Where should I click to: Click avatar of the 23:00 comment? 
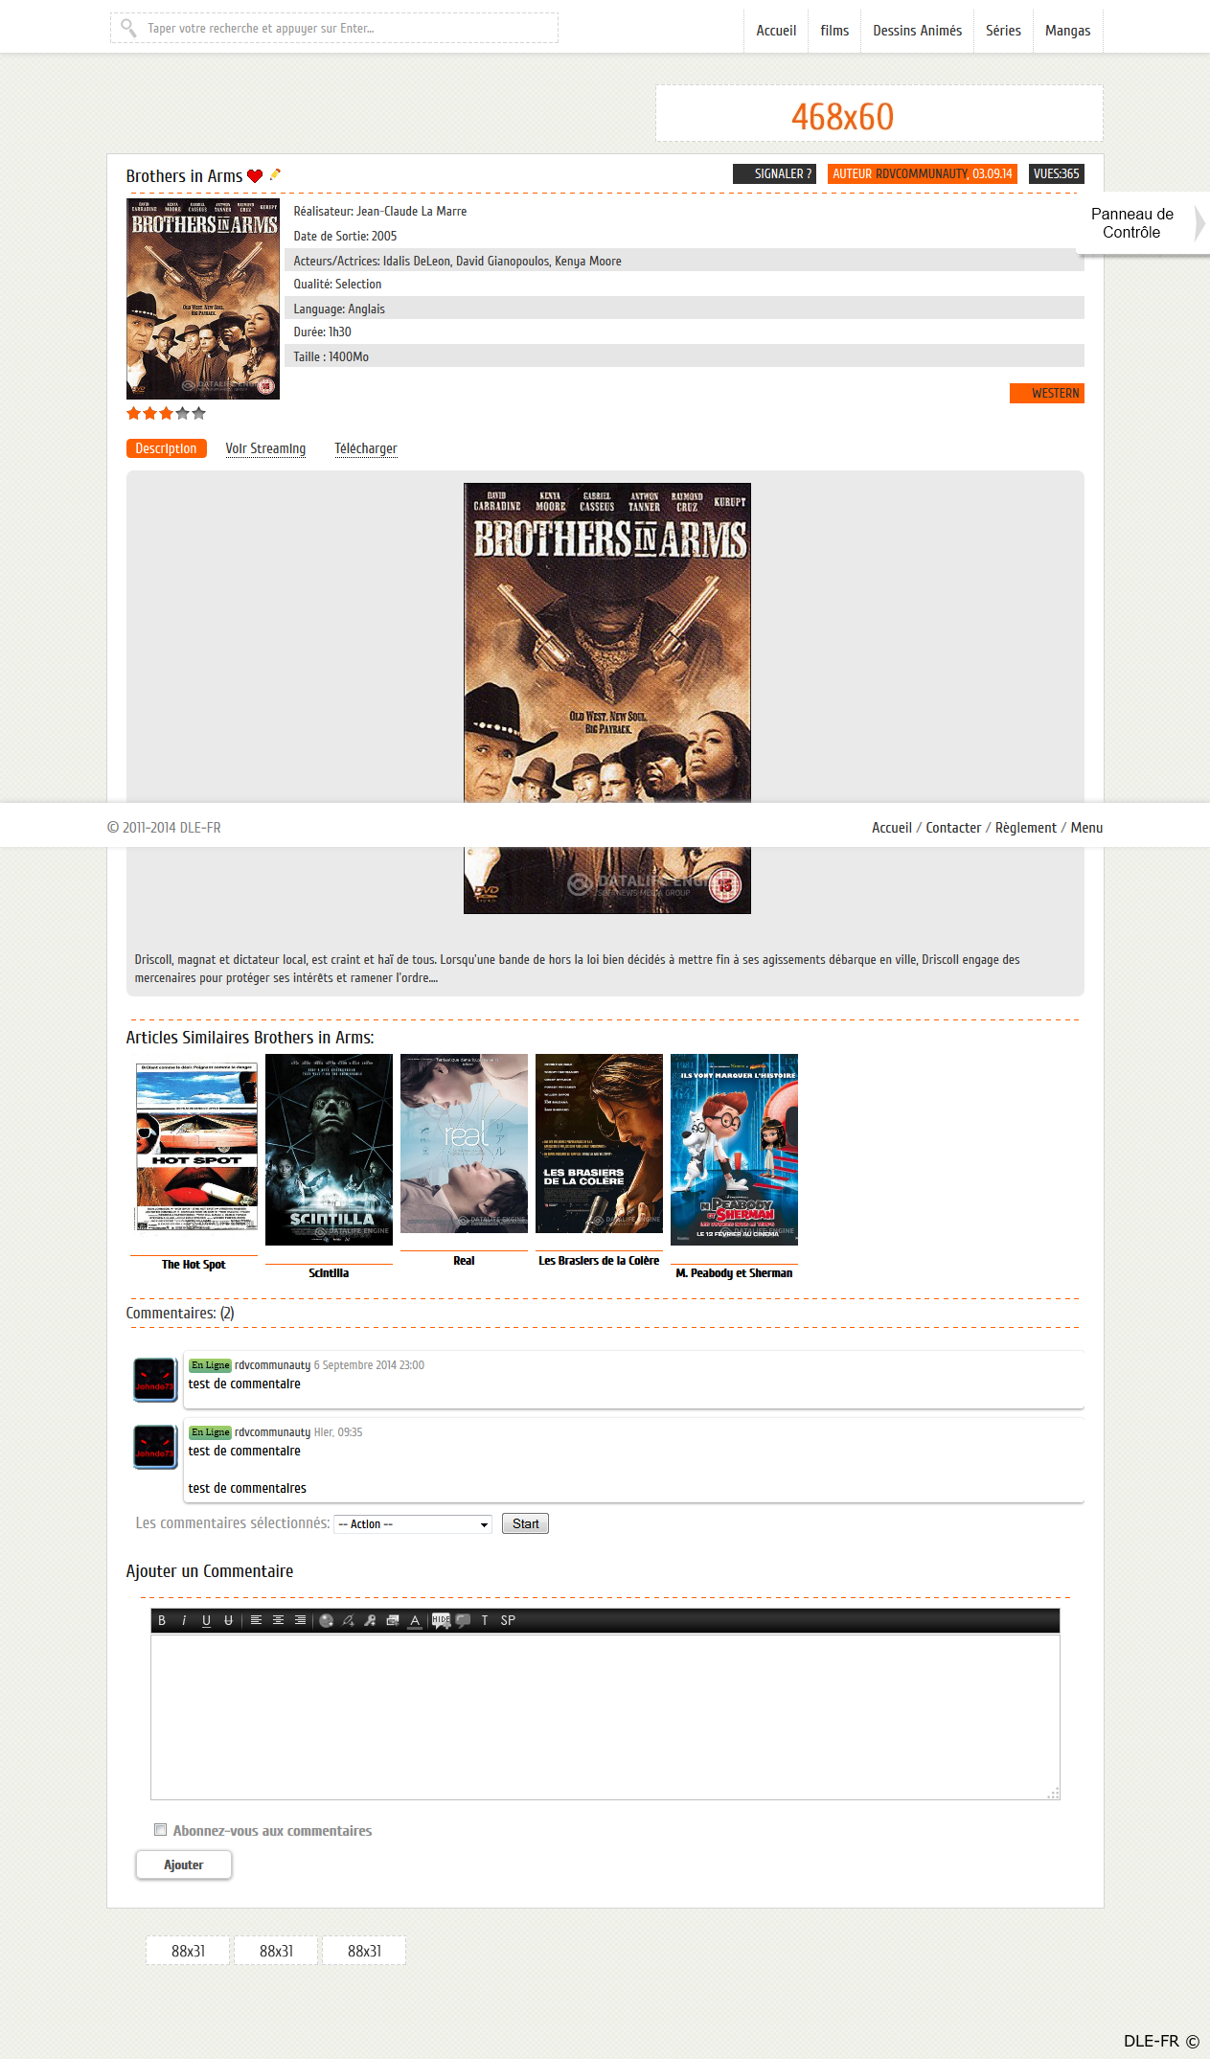pyautogui.click(x=154, y=1380)
